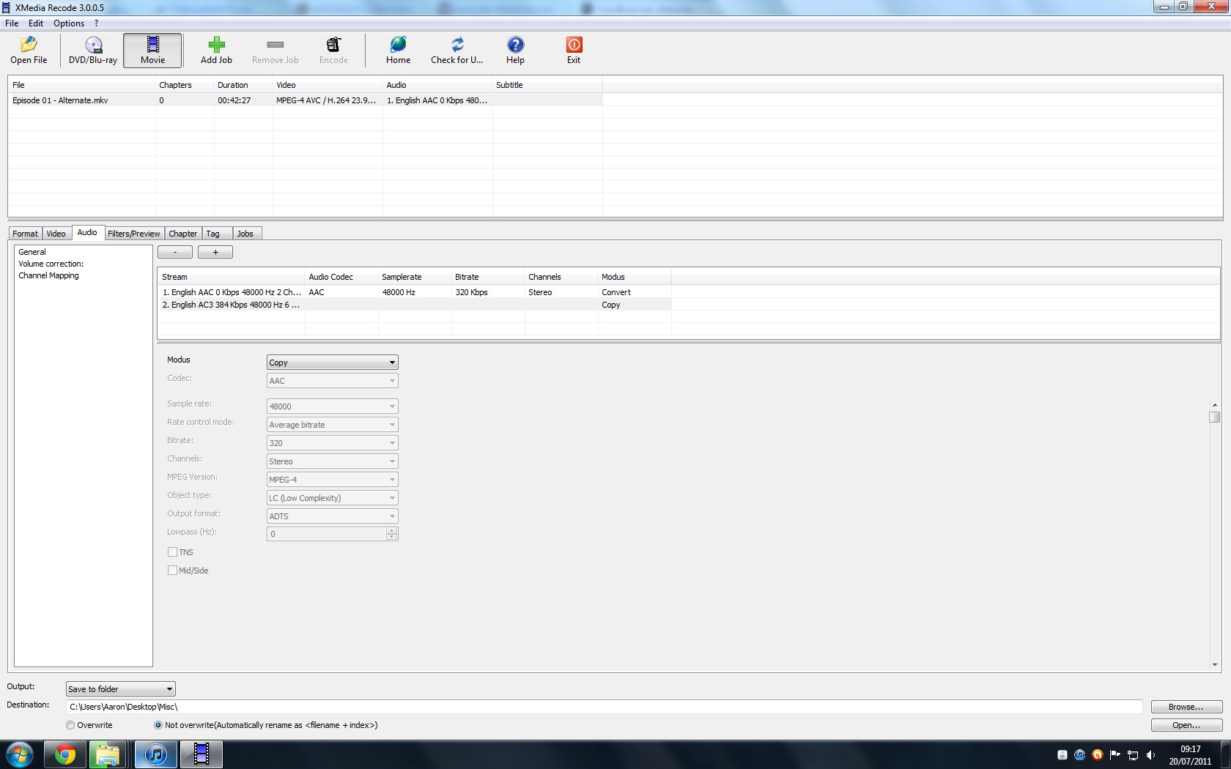Click the XMedia Recode taskbar icon
The width and height of the screenshot is (1231, 769).
202,754
